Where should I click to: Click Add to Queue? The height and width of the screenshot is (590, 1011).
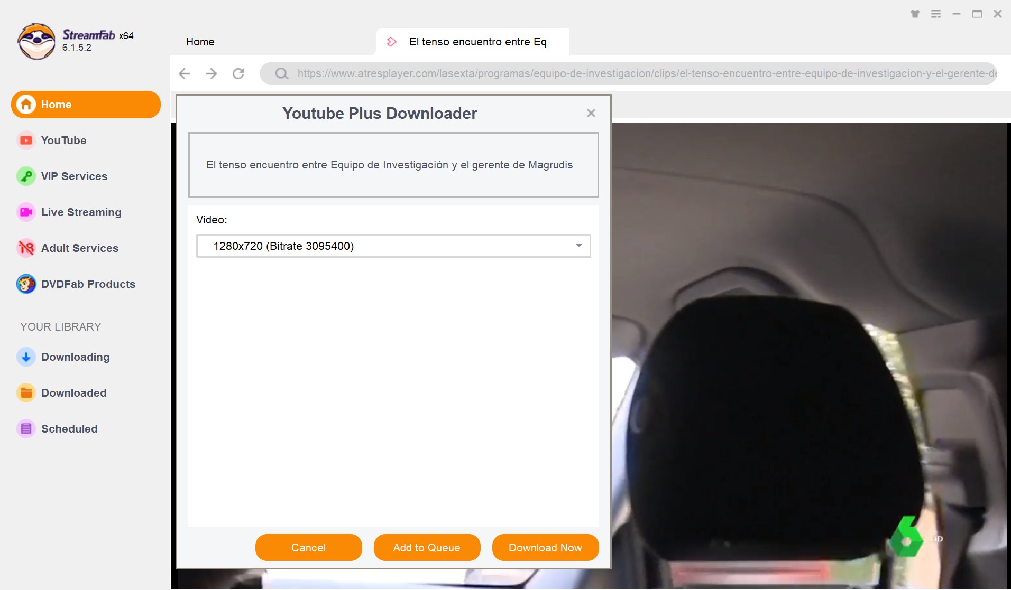427,548
